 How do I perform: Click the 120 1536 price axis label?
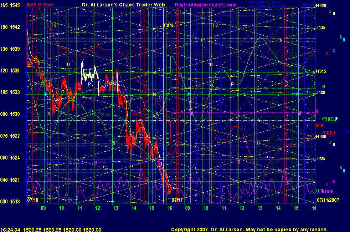pyautogui.click(x=10, y=71)
